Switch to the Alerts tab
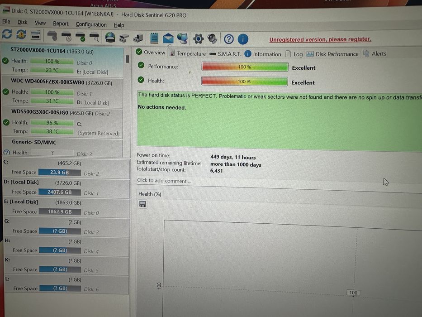Image resolution: width=422 pixels, height=317 pixels. coord(375,53)
